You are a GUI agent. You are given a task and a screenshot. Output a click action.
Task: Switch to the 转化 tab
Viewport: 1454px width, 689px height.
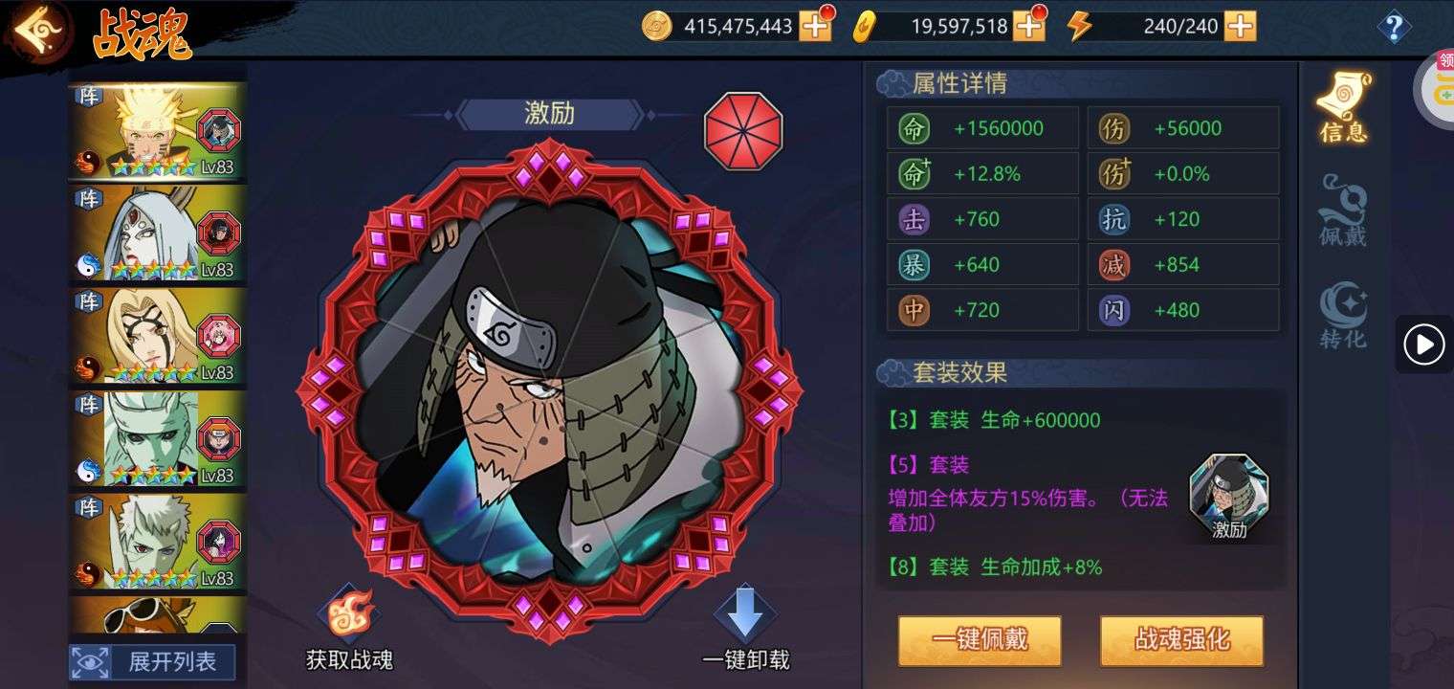click(x=1343, y=315)
